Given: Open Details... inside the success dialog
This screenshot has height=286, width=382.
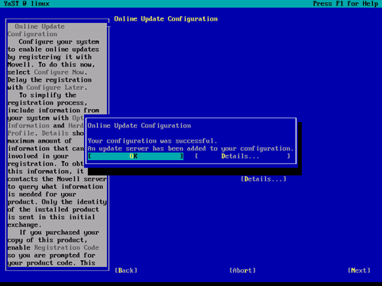Looking at the screenshot, I should 242,156.
